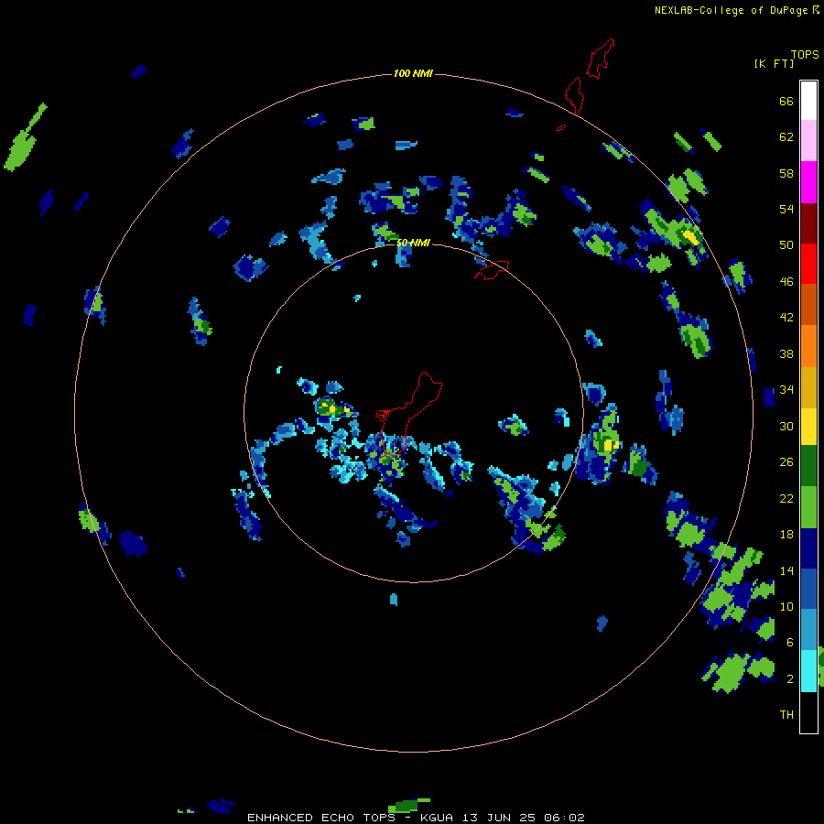Screen dimensions: 824x824
Task: Select the 14 legend value
Action: tap(786, 570)
